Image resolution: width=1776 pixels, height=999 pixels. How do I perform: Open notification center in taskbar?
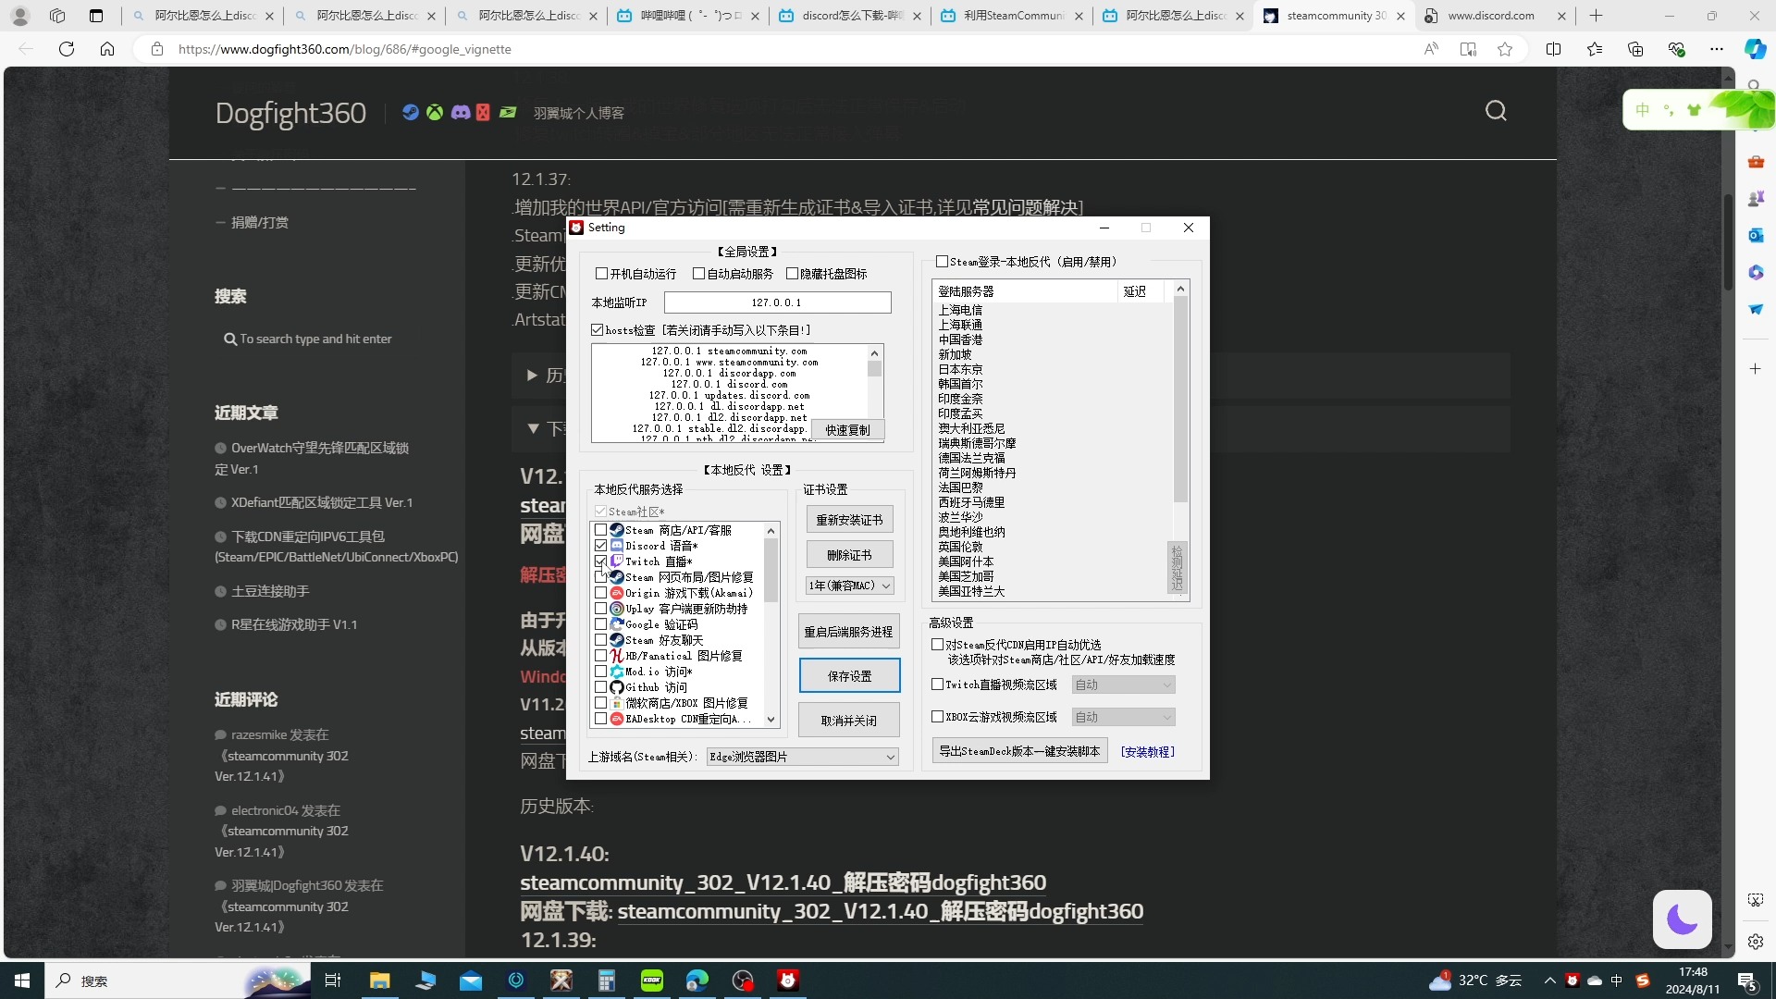[x=1747, y=980]
